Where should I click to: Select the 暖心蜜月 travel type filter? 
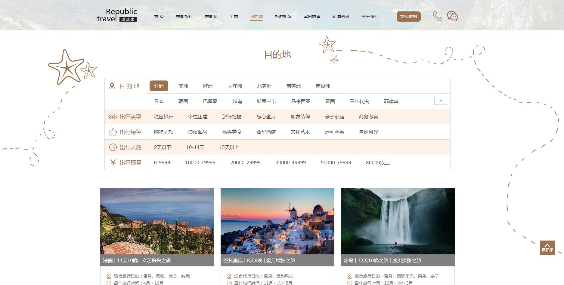click(266, 117)
